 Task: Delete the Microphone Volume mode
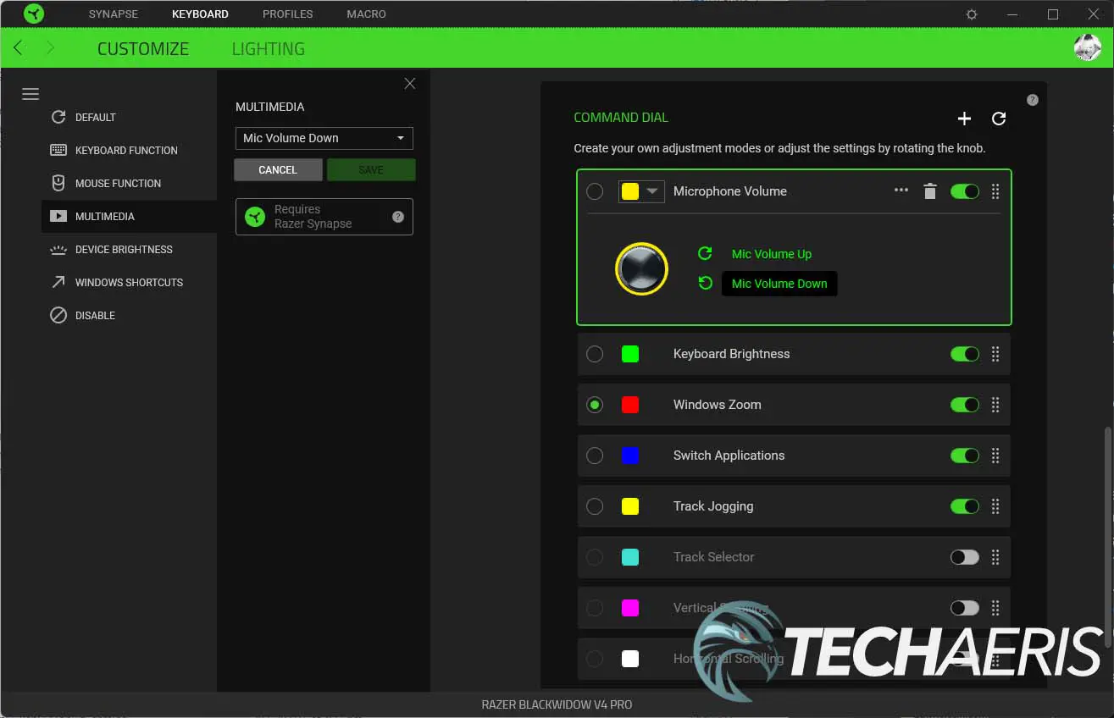tap(930, 191)
